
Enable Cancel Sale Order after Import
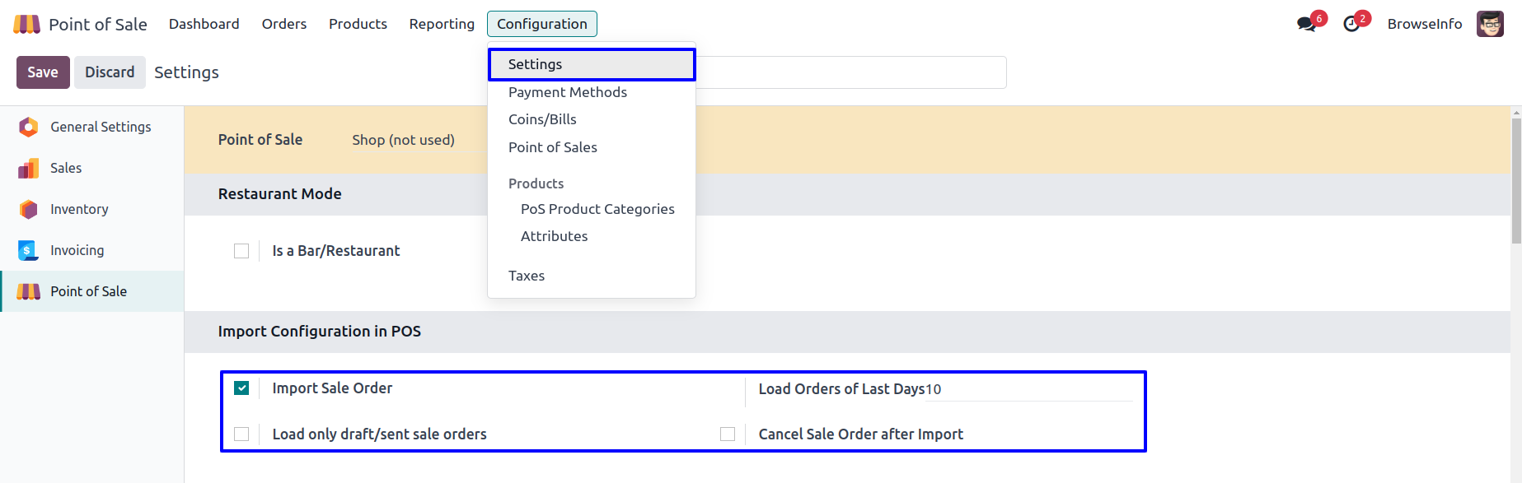click(728, 434)
